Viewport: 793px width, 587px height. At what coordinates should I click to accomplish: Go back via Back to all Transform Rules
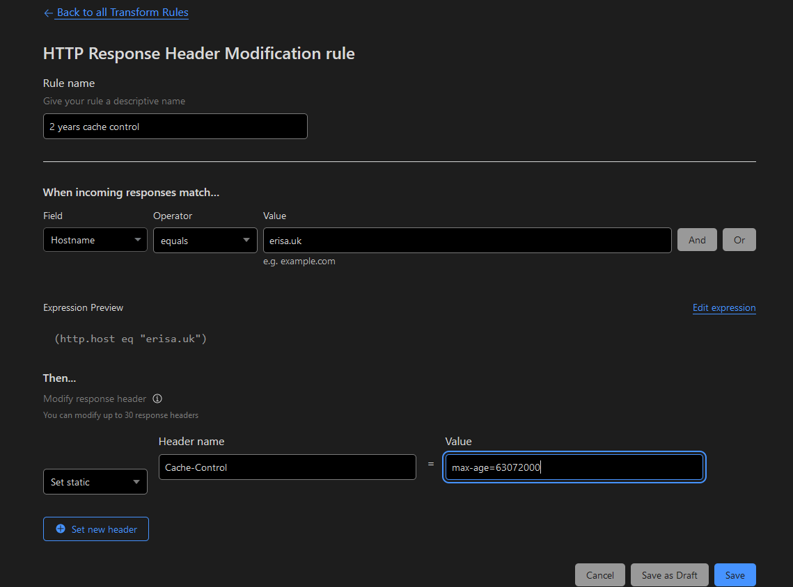[123, 13]
